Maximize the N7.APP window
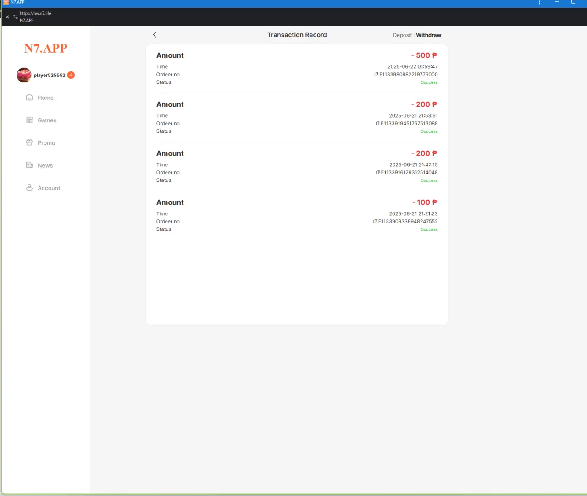The width and height of the screenshot is (587, 496). coord(573,2)
